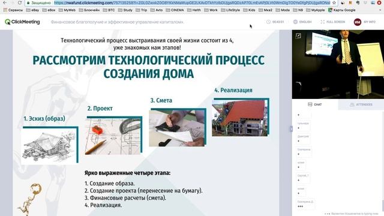The image size is (384, 216).
Task: Open the Trip bookmarks folder
Action: 142,10
